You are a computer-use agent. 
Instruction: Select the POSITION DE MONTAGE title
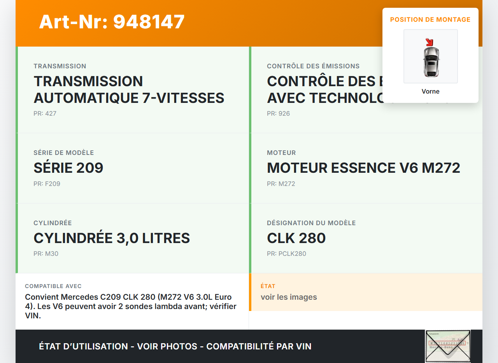click(x=430, y=19)
